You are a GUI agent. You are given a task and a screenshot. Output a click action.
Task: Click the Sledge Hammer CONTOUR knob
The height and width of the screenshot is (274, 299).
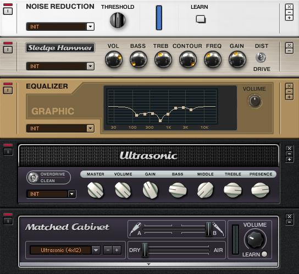click(x=188, y=59)
